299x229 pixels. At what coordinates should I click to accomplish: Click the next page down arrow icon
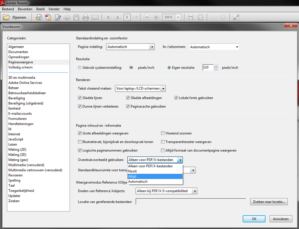pos(117,17)
